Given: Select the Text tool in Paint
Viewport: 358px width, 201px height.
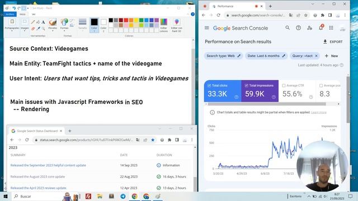Looking at the screenshot, I should [43, 22].
